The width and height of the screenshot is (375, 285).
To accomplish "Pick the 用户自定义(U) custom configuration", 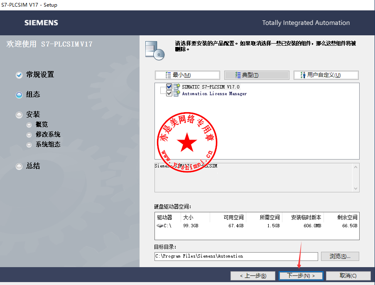I will 326,75.
